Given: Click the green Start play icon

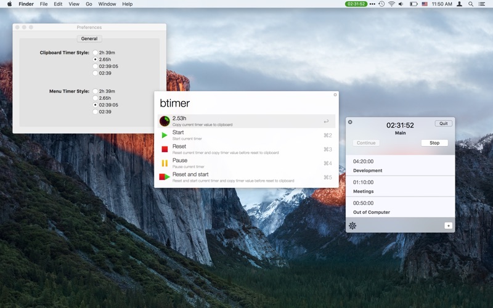Looking at the screenshot, I should [x=165, y=135].
